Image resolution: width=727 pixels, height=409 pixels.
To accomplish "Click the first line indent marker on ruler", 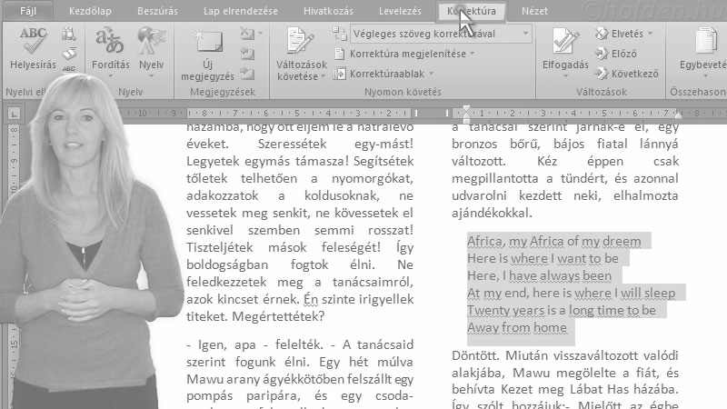I will (x=466, y=109).
